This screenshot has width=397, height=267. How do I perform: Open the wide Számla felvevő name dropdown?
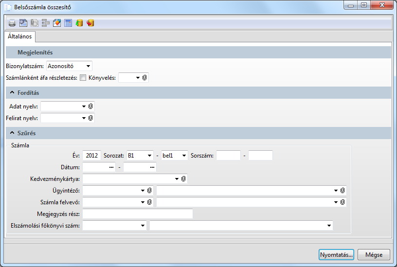pyautogui.click(x=336, y=202)
